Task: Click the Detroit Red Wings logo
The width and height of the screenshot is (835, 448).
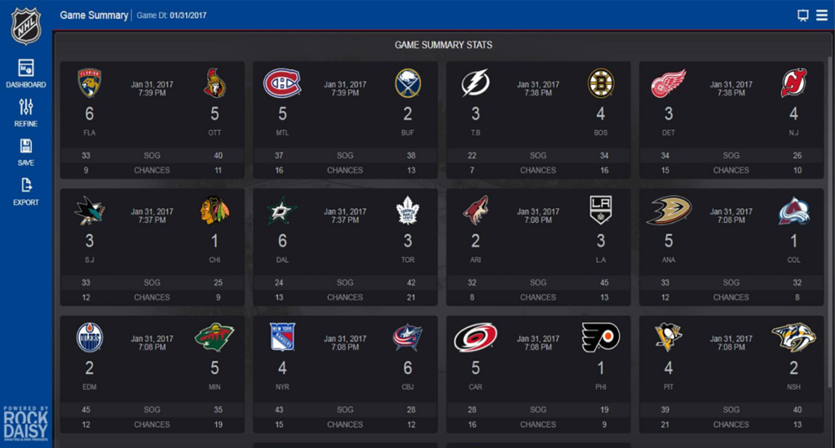Action: (x=669, y=83)
